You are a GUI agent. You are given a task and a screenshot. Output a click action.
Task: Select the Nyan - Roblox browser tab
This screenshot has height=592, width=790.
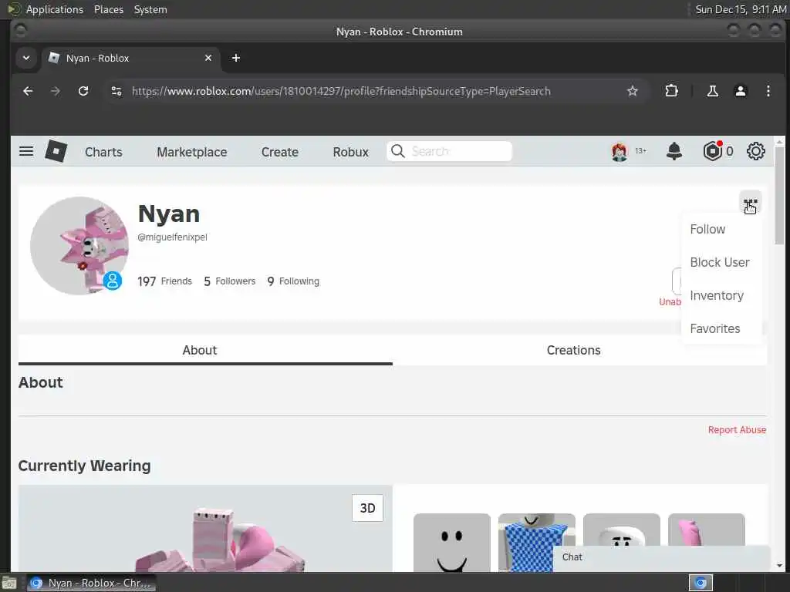tap(131, 58)
